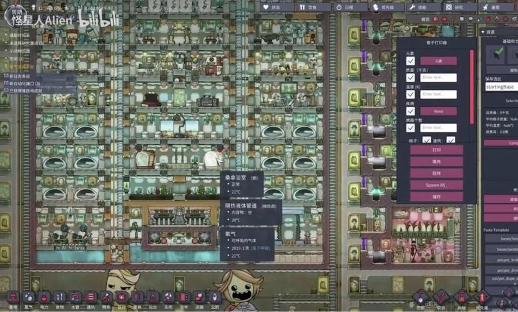The image size is (518, 312).
Task: Toggle the 质量 (mass) checkbox
Action: pos(410,77)
